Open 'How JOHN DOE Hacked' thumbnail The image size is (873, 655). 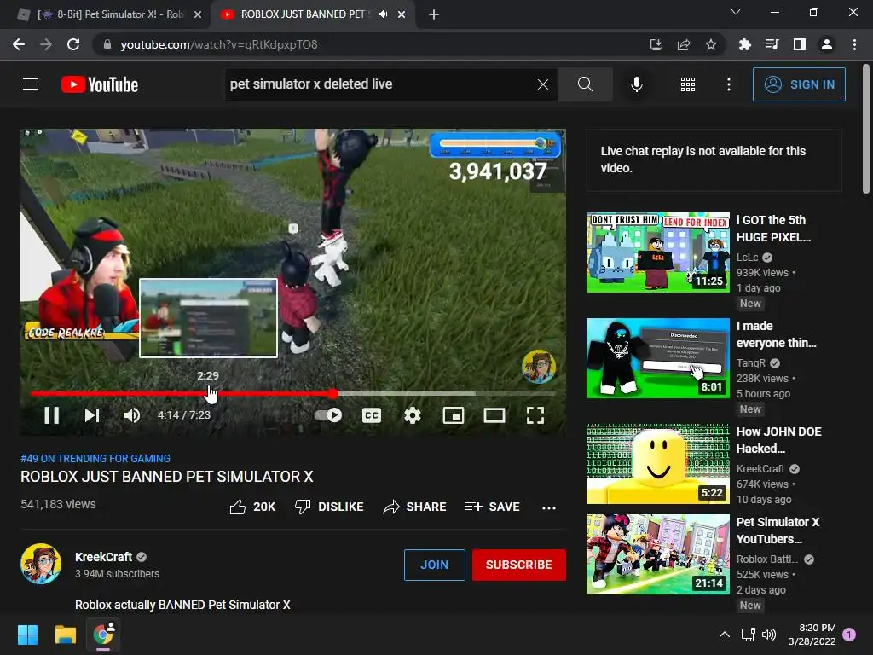[x=657, y=464]
